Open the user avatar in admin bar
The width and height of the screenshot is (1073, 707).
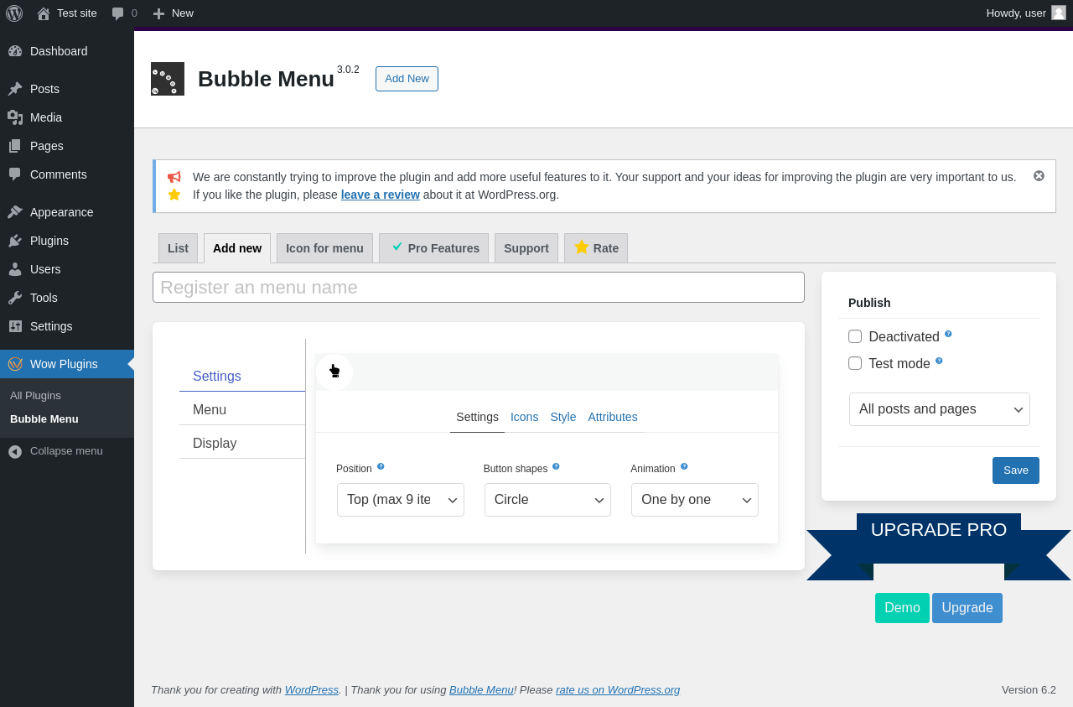coord(1059,13)
